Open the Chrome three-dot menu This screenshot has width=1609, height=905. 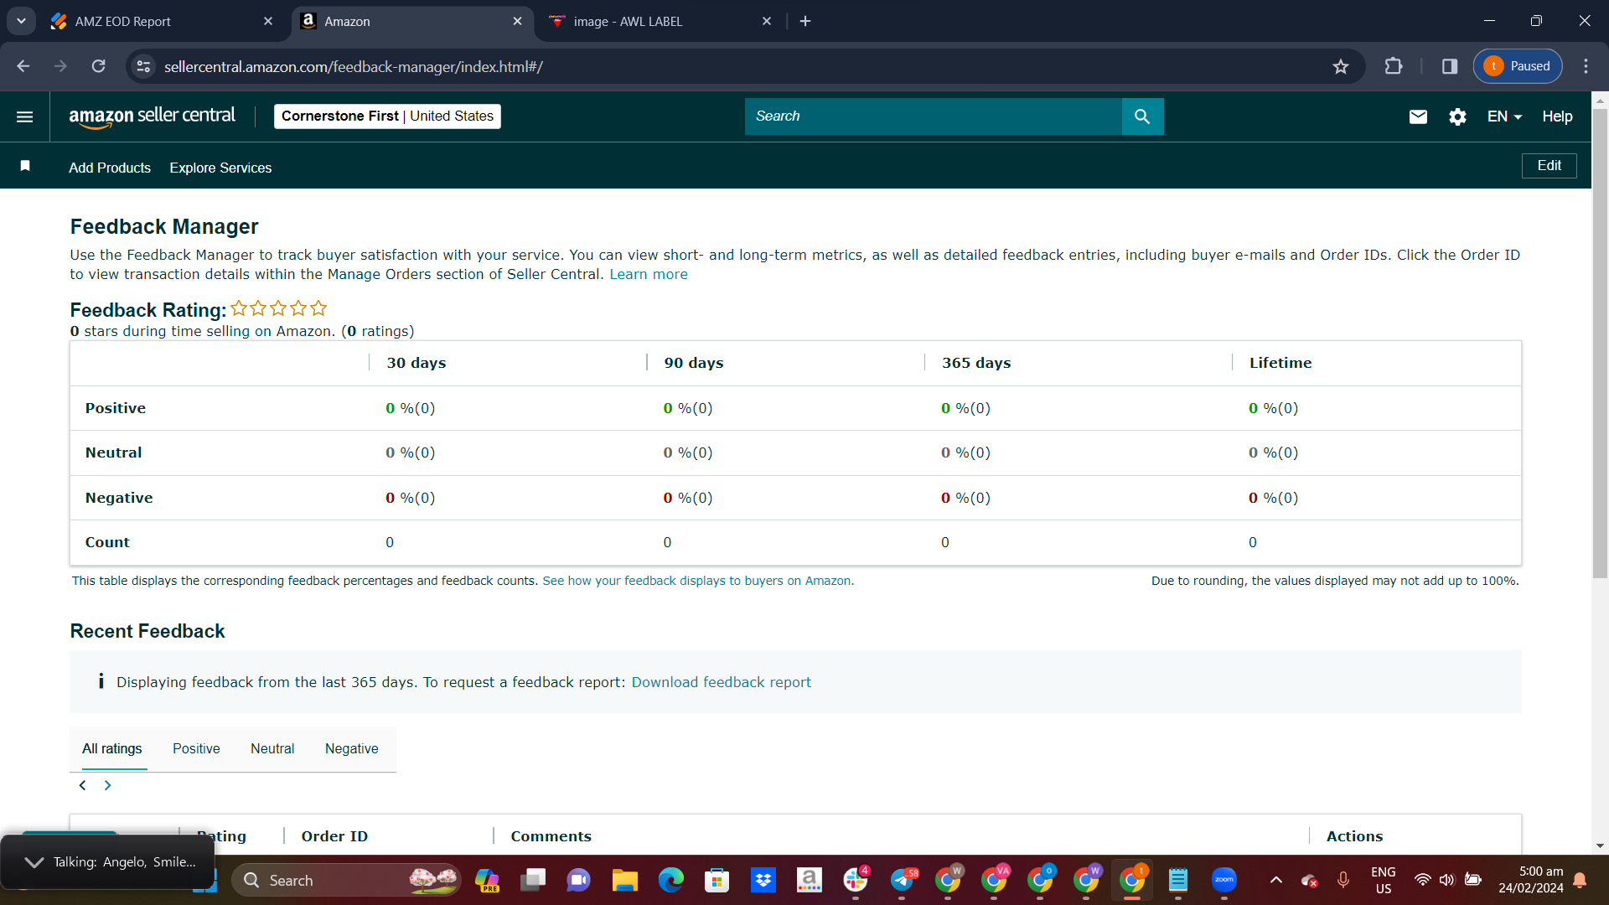point(1586,66)
